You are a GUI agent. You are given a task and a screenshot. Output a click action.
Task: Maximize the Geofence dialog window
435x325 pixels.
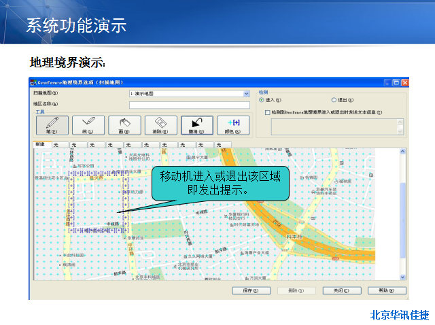tap(396, 82)
